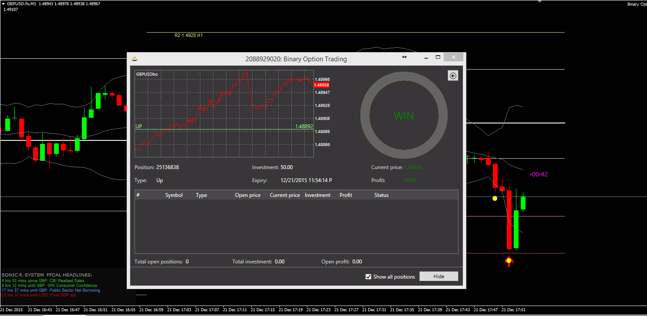Click the 1.49107 price label on main chart

11,9
